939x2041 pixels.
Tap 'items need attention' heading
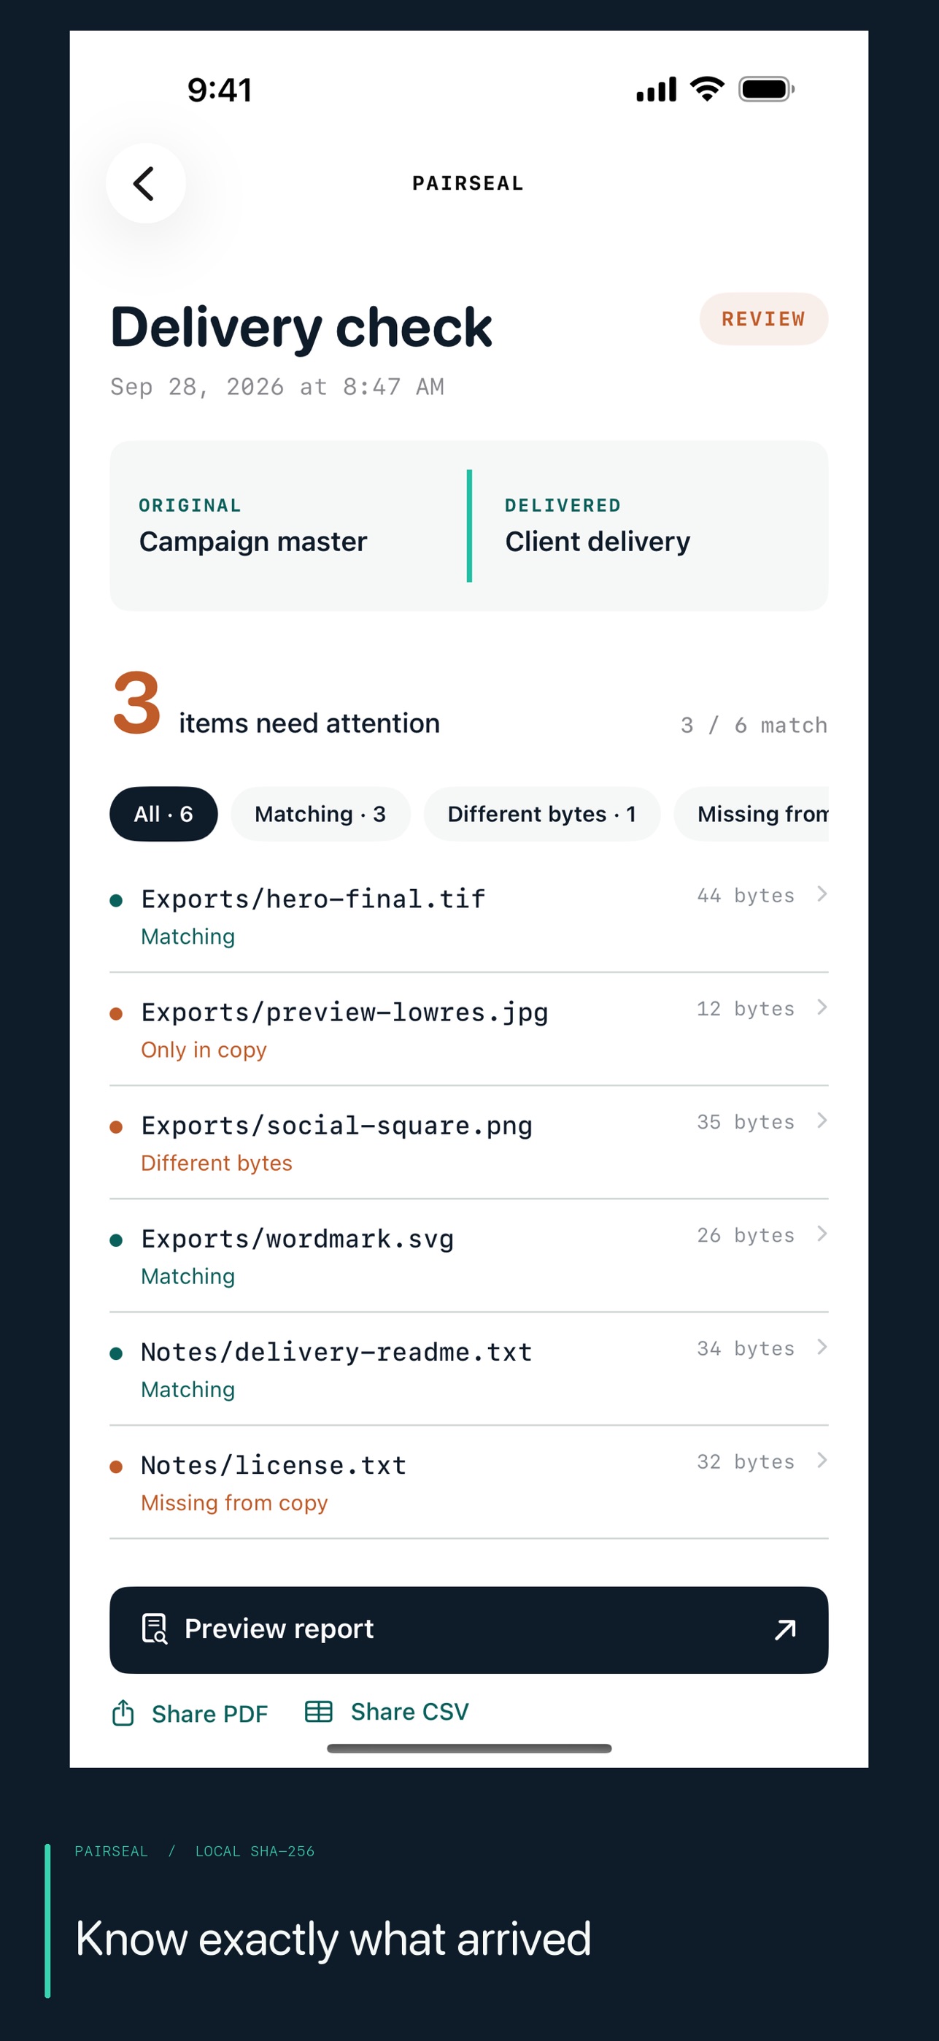coord(309,723)
